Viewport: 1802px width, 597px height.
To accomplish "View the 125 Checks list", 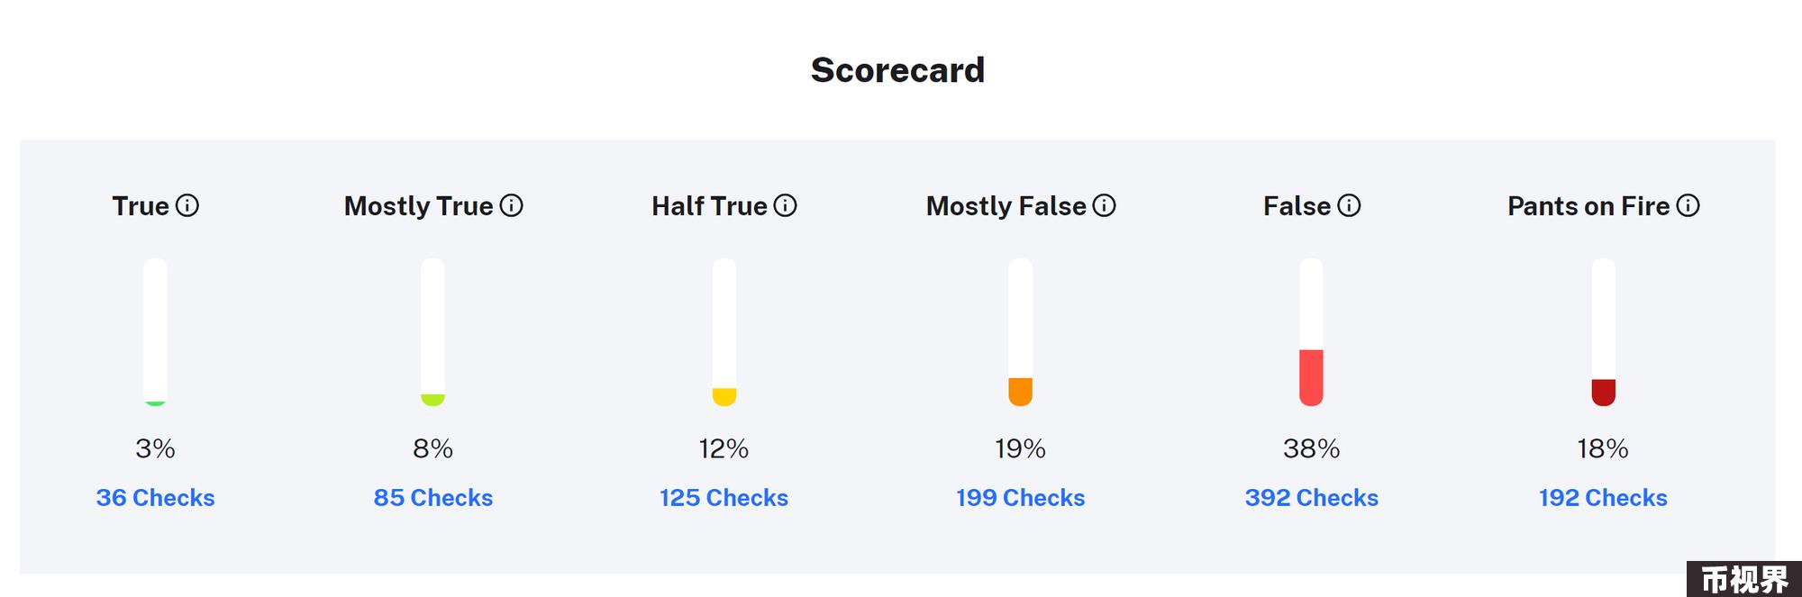I will pyautogui.click(x=724, y=498).
